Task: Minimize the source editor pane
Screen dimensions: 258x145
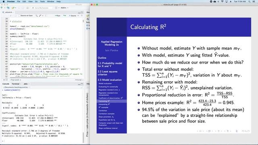Action: pyautogui.click(x=79, y=12)
